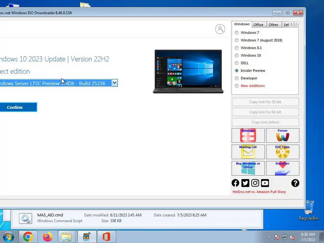This screenshot has width=324, height=243.
Task: Open the Forum icon button
Action: tap(283, 135)
